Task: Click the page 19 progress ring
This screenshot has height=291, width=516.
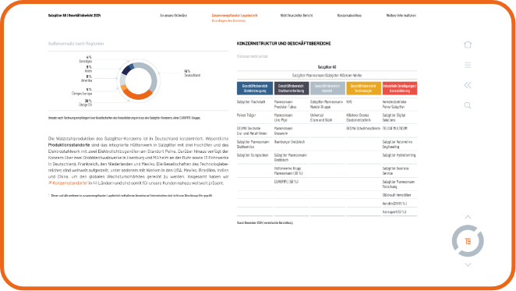Action: [x=468, y=241]
